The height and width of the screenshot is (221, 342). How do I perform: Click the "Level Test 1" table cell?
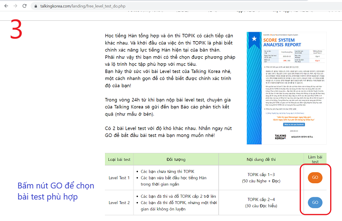(119, 178)
